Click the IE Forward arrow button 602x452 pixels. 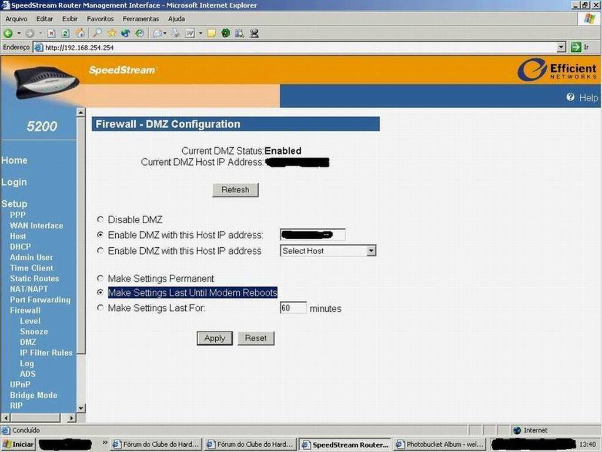[x=29, y=34]
